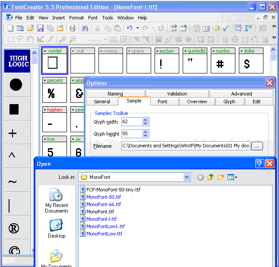Expand the first toolbar overflow chevron
The image size is (279, 267).
pos(274,26)
